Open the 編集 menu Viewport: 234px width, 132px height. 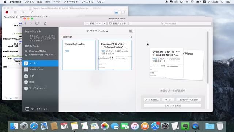click(39, 2)
